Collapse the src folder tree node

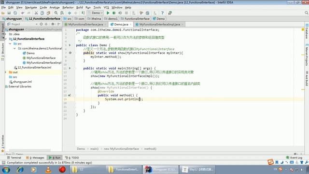[x=10, y=43]
